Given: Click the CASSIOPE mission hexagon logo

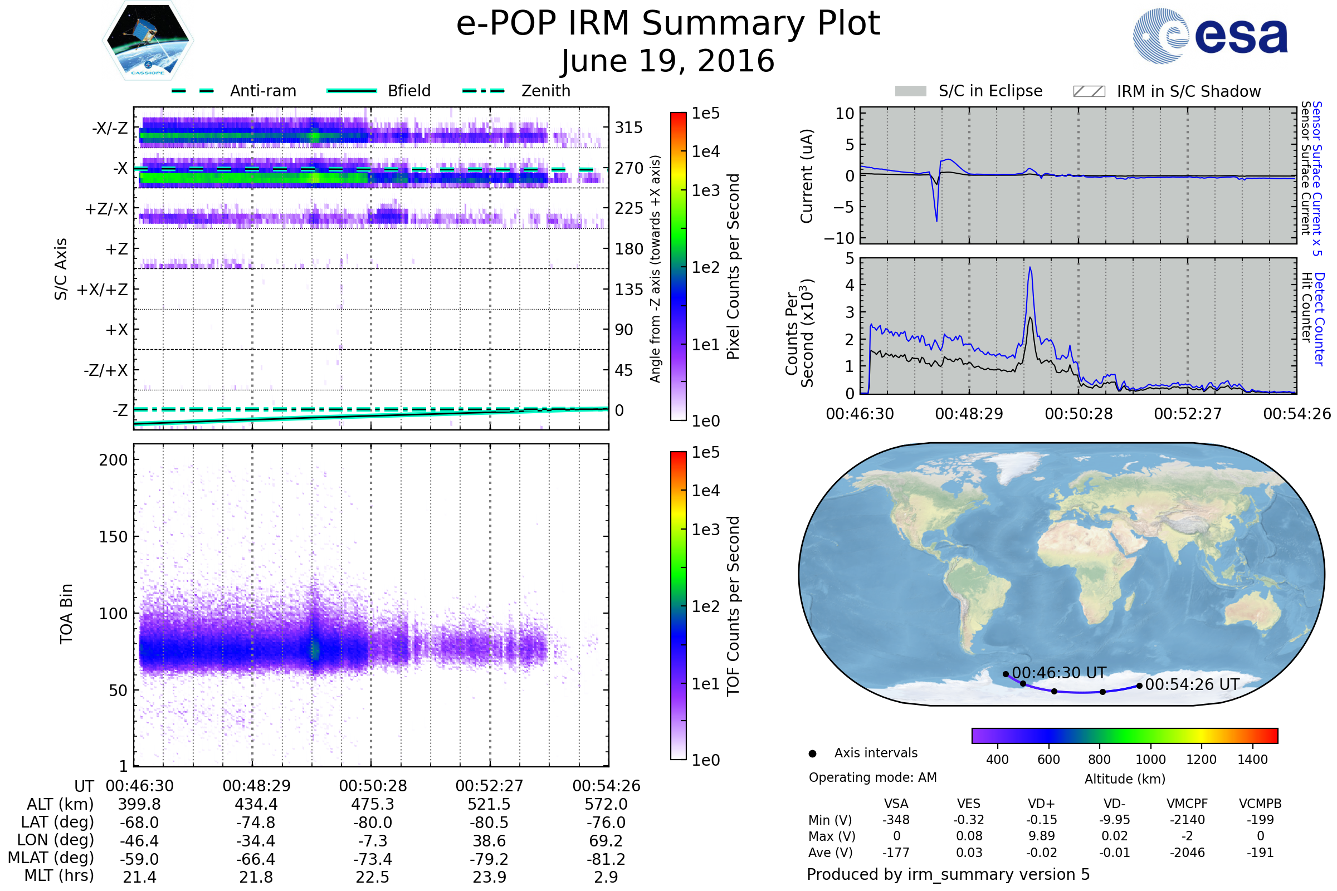Looking at the screenshot, I should pyautogui.click(x=148, y=41).
